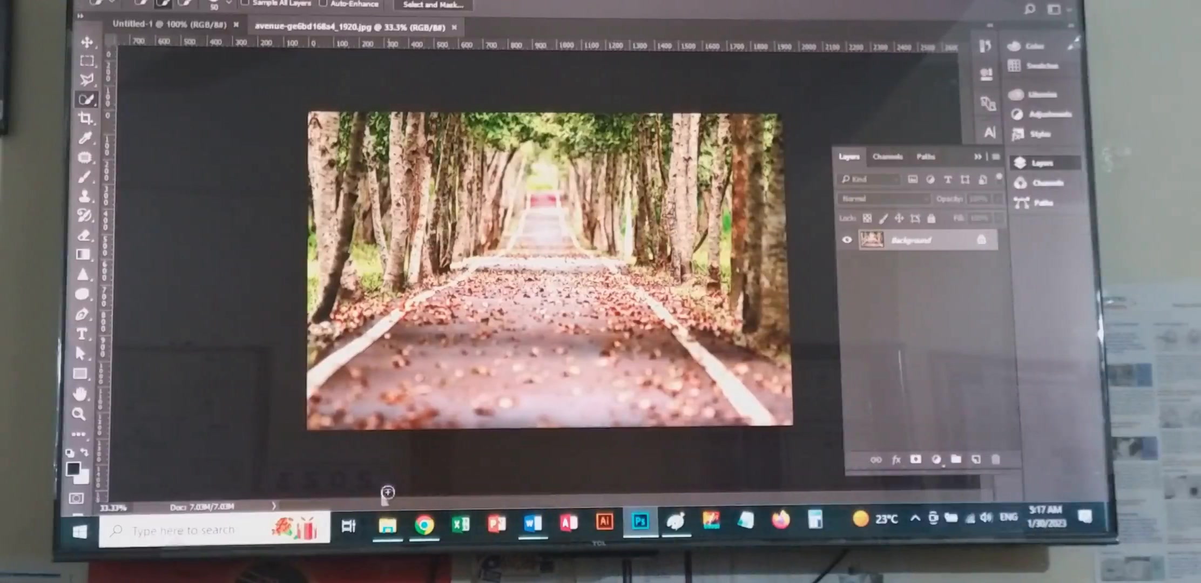Click the layer style fx icon

pyautogui.click(x=896, y=459)
